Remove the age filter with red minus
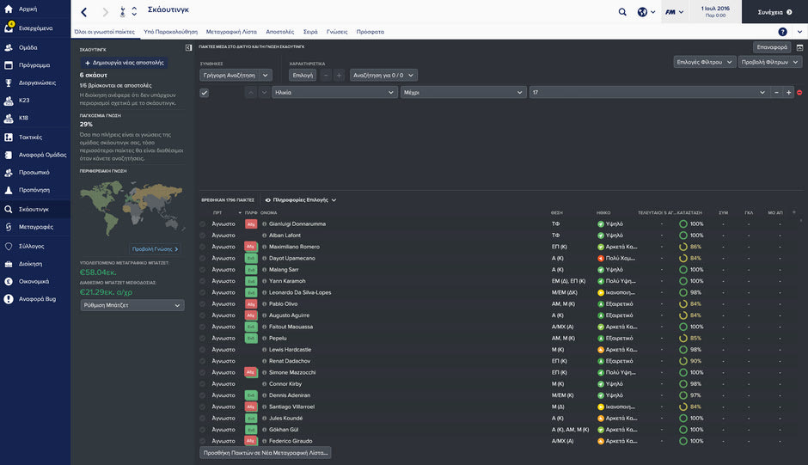Viewport: 808px width, 465px height. coord(799,93)
